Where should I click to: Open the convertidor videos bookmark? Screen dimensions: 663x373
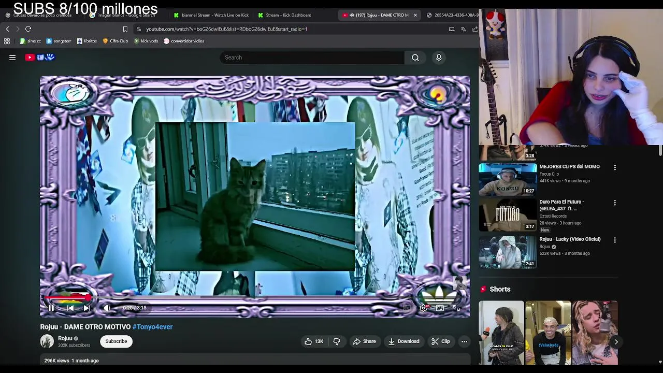tap(184, 41)
